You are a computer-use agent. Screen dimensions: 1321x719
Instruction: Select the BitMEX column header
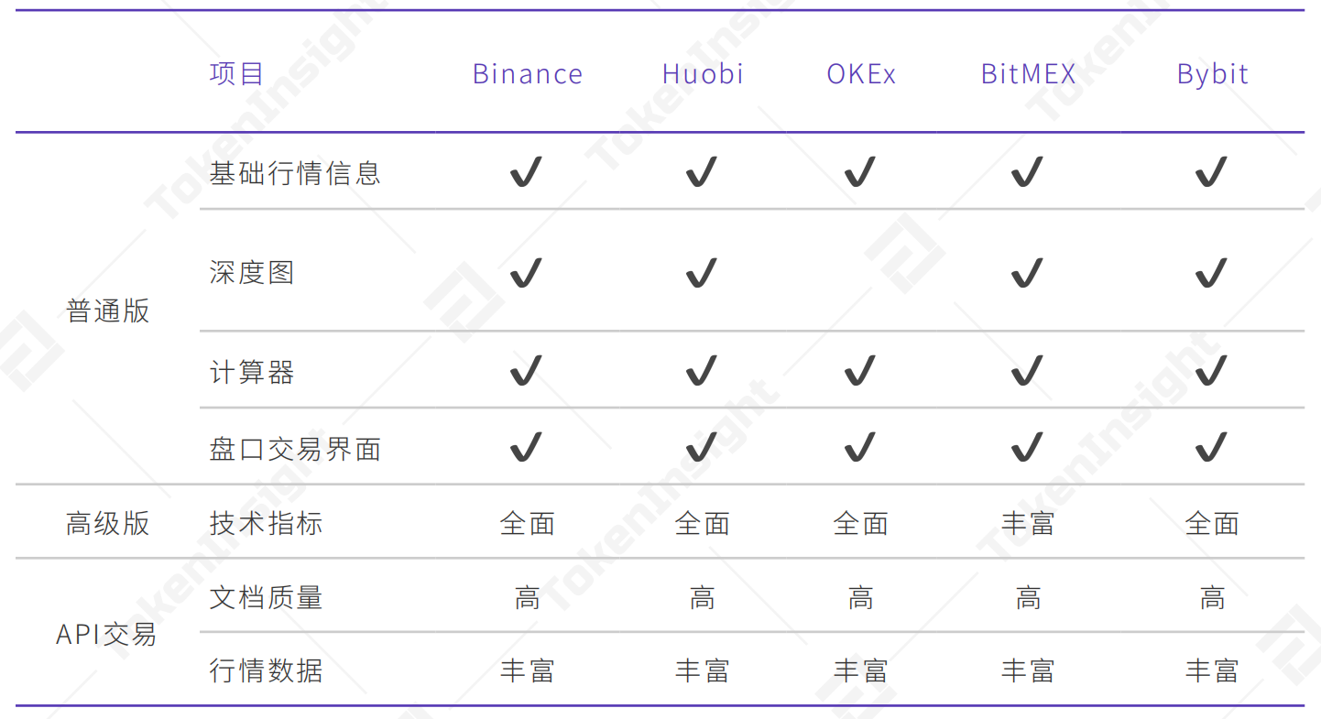tap(1028, 74)
